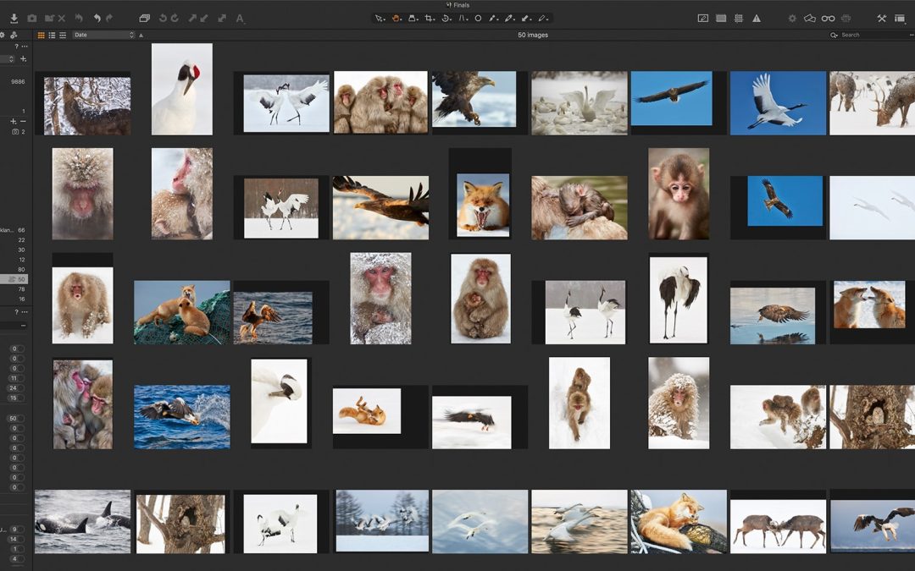915x571 pixels.
Task: Select the Crop tool
Action: click(429, 18)
